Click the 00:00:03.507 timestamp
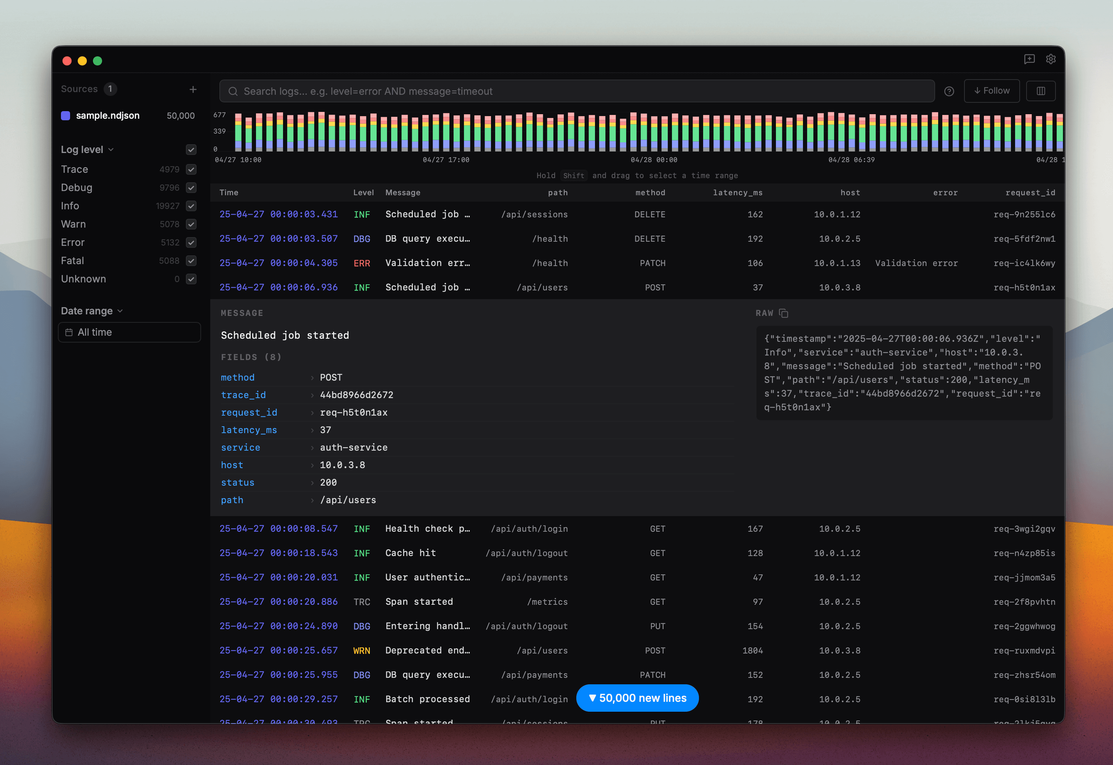Viewport: 1113px width, 765px height. [278, 239]
